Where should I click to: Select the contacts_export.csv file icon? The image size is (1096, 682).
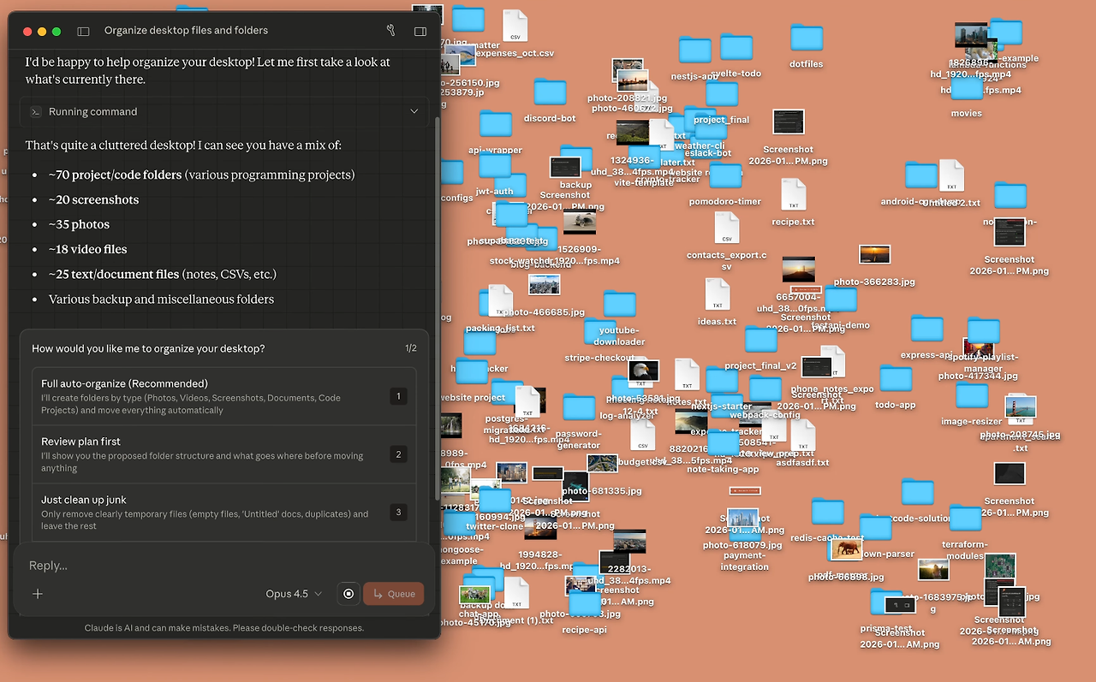click(727, 228)
